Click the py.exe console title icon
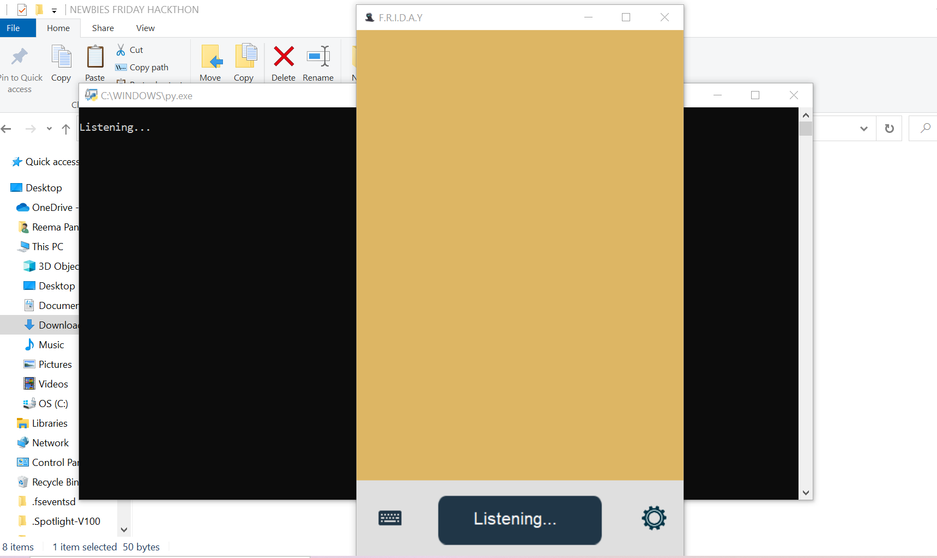Screen dimensions: 937x558 coord(91,95)
